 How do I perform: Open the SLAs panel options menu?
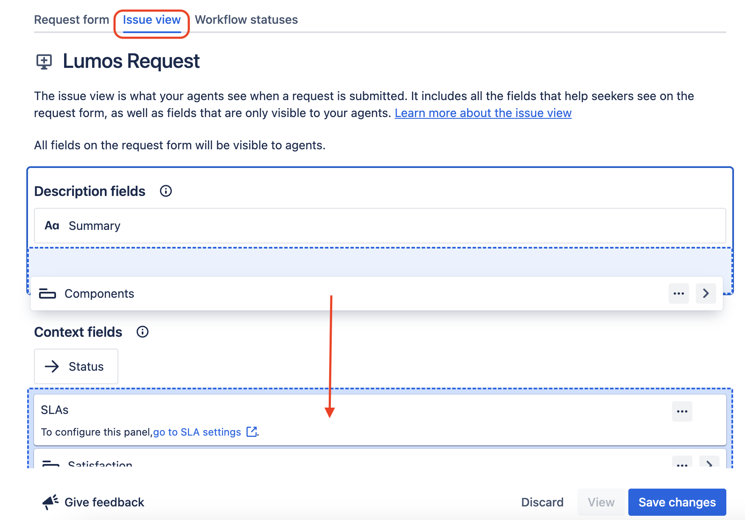point(682,411)
